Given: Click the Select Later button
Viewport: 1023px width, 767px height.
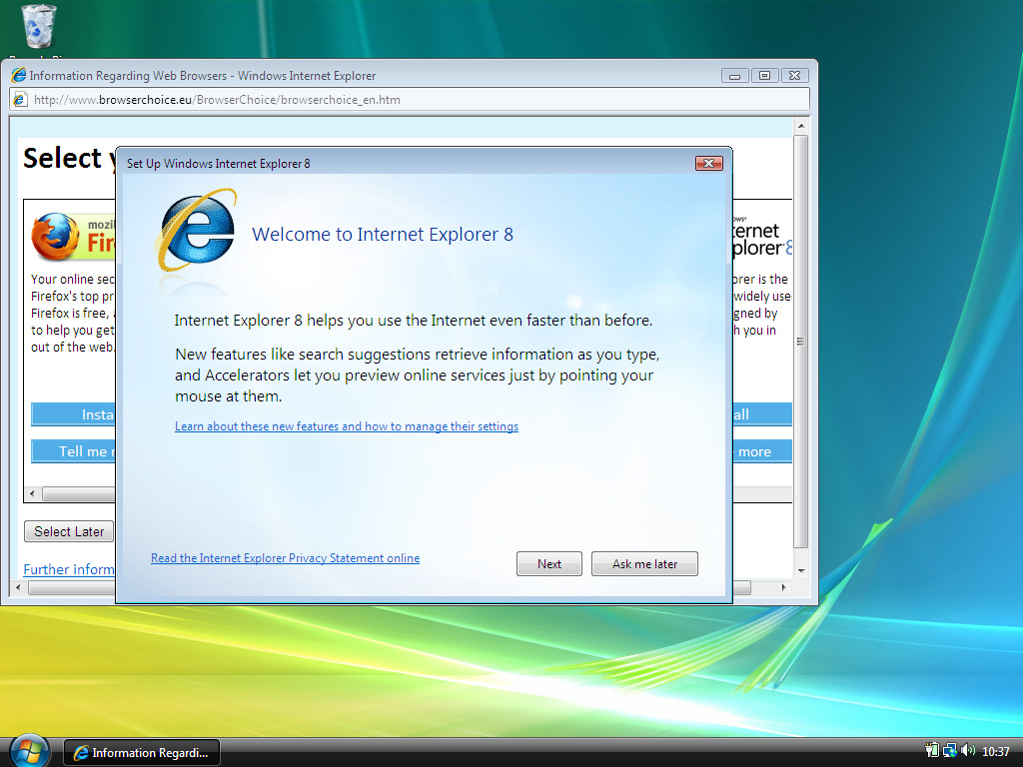Looking at the screenshot, I should [68, 531].
